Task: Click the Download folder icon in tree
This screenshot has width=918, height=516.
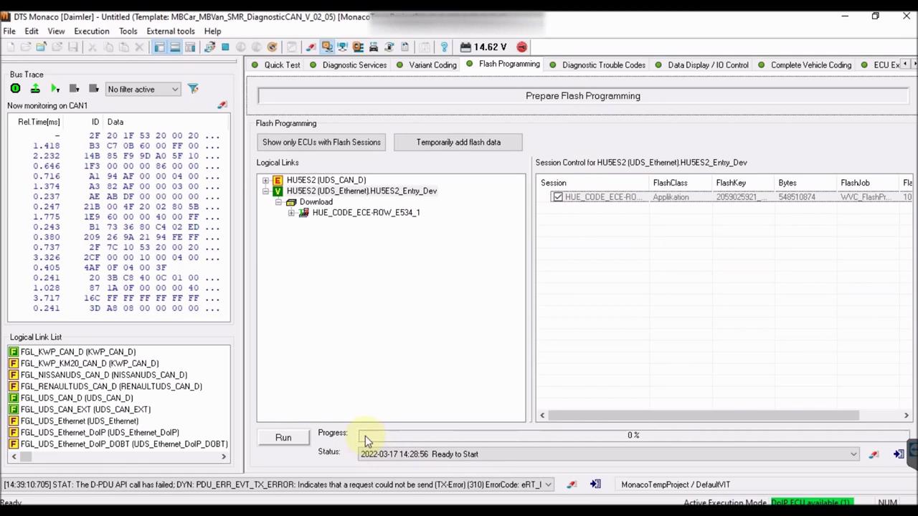Action: coord(290,202)
